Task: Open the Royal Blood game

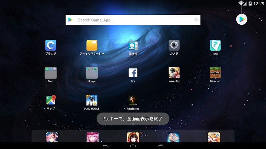Action: coord(133,100)
